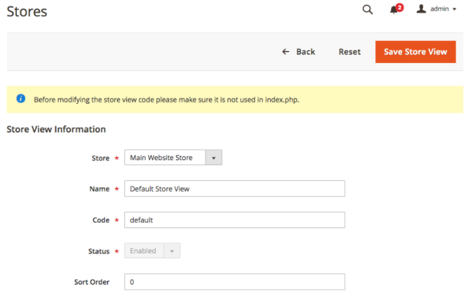This screenshot has width=467, height=301.
Task: Click the Store View Information heading
Action: pos(56,129)
